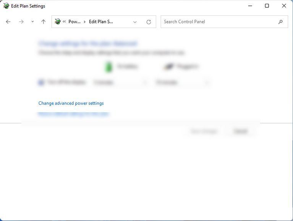
Task: Select the Power Options breadcrumb item
Action: 74,22
